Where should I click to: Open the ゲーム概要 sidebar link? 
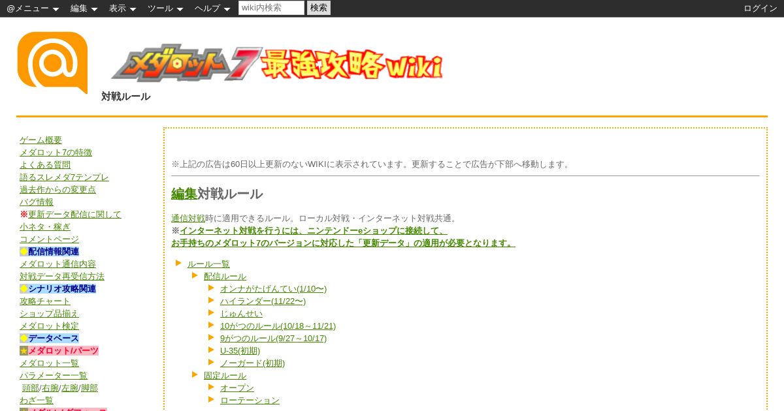click(41, 140)
